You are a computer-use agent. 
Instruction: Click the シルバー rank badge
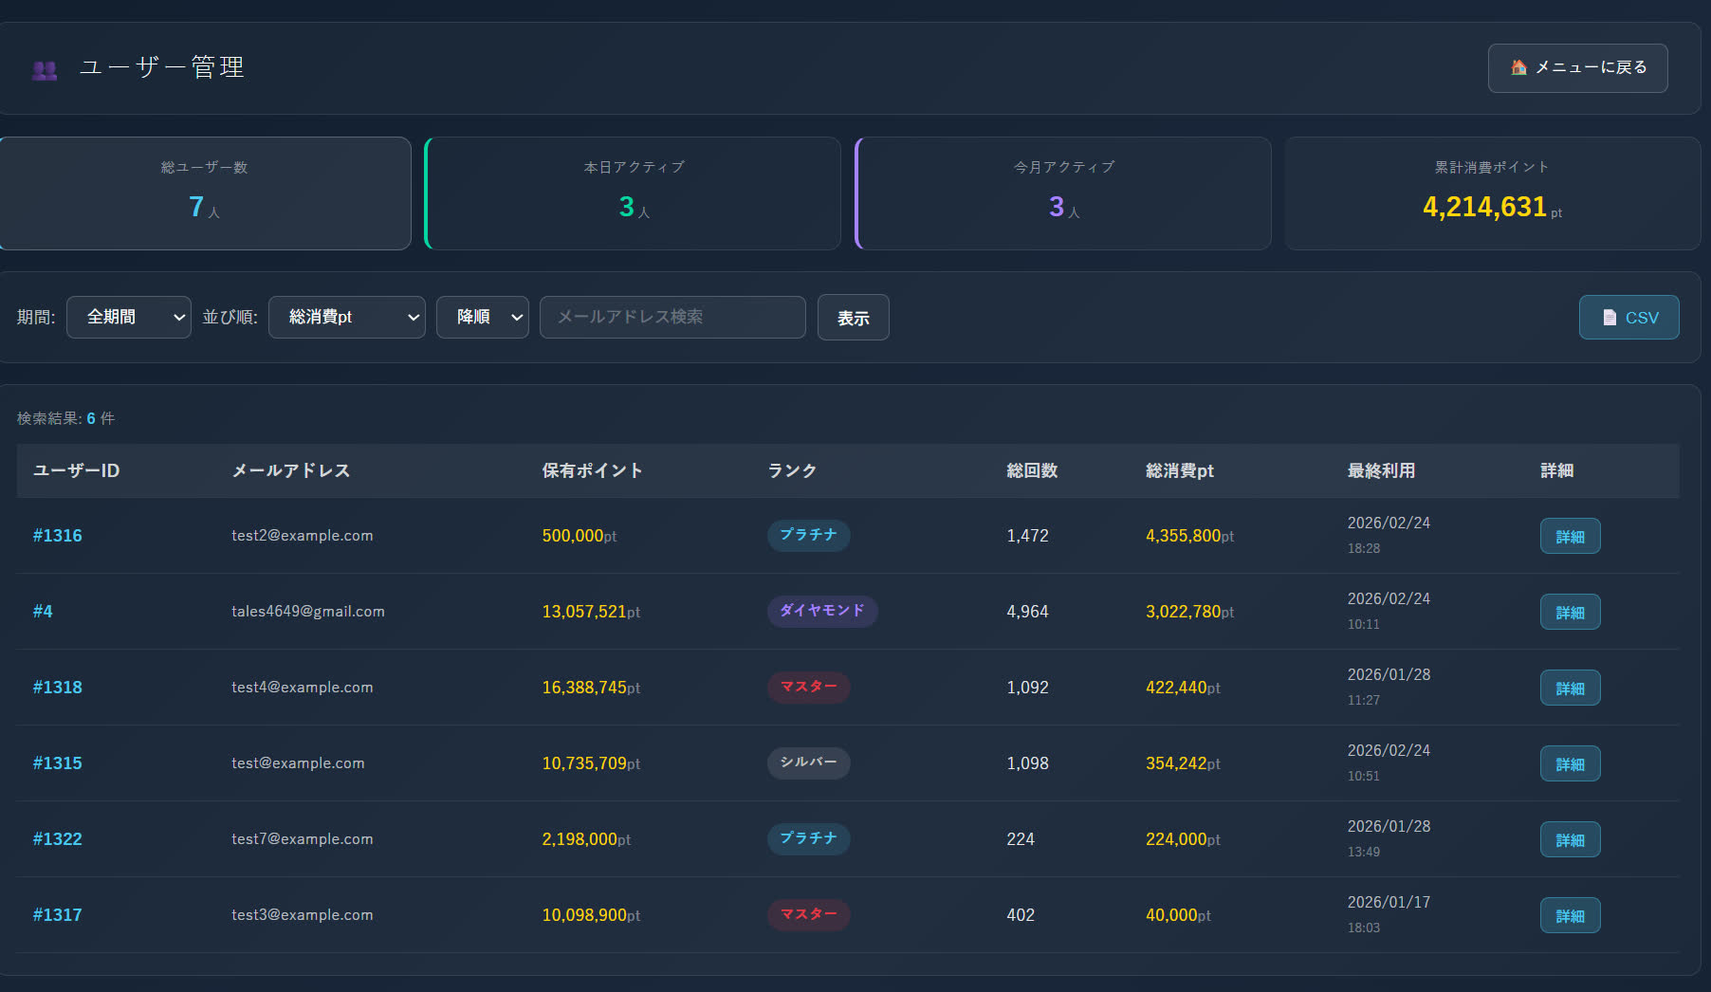coord(808,762)
